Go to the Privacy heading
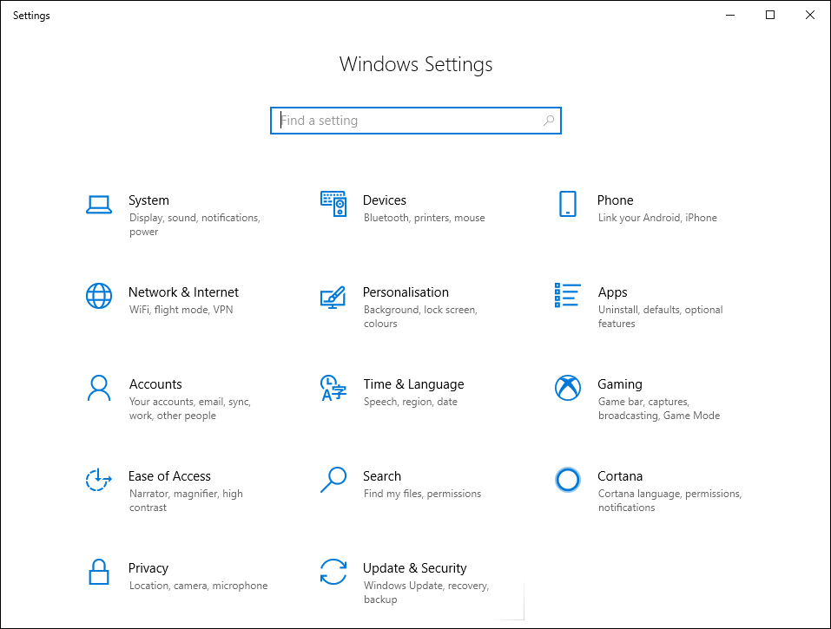The height and width of the screenshot is (629, 831). click(x=148, y=568)
